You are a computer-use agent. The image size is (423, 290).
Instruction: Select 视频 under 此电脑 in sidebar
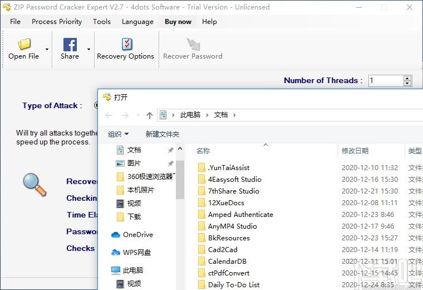point(129,283)
